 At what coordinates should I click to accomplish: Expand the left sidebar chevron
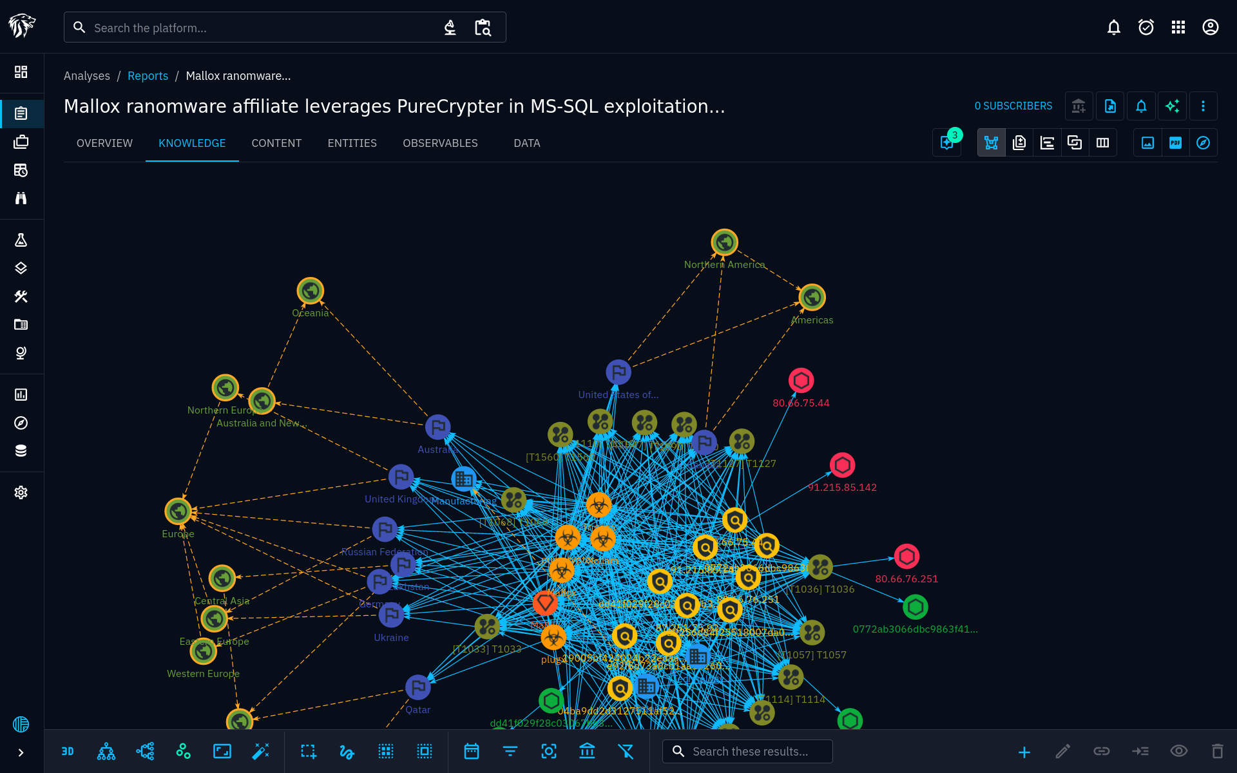pos(21,752)
